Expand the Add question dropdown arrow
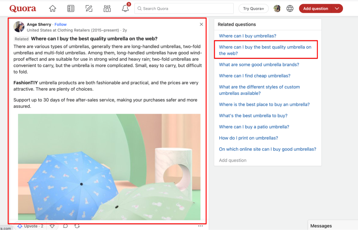The width and height of the screenshot is (358, 230). (x=337, y=9)
